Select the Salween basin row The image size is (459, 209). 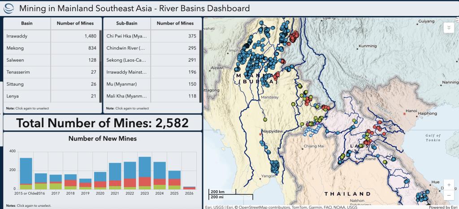pyautogui.click(x=52, y=60)
